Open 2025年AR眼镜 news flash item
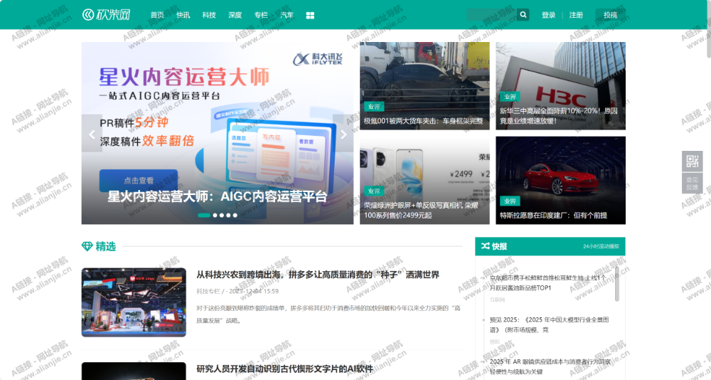This screenshot has width=711, height=380. 550,366
